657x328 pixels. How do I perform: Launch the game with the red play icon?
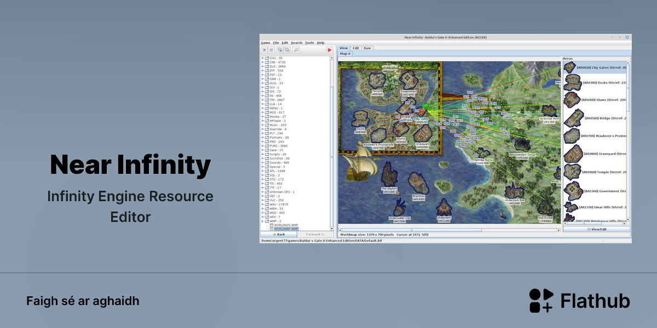pyautogui.click(x=330, y=50)
